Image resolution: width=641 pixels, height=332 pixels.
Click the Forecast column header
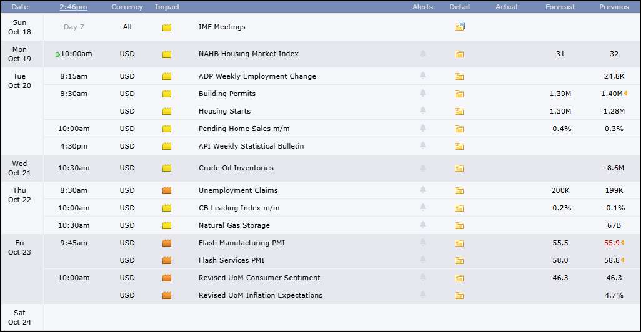coord(560,7)
